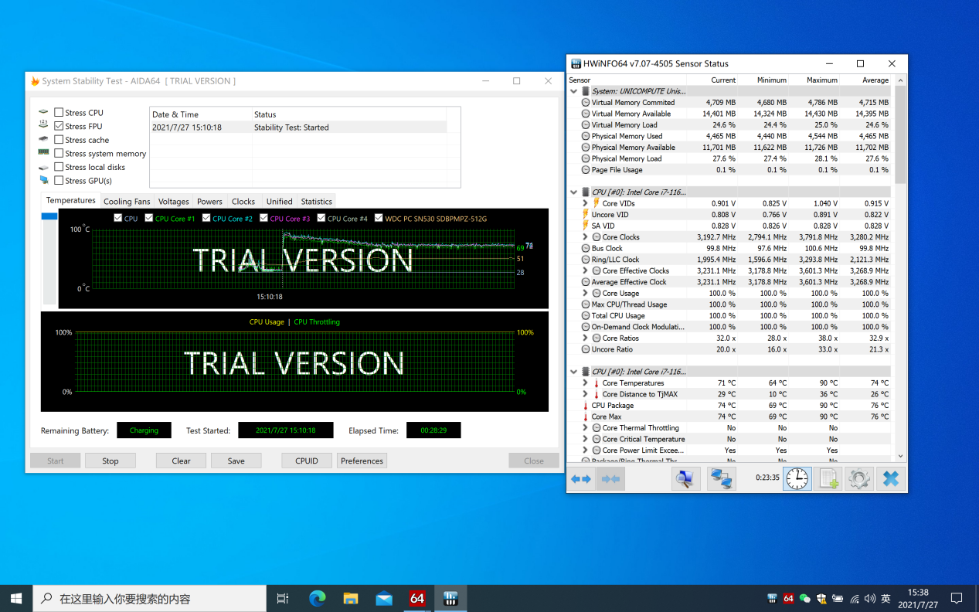Screen dimensions: 979x612
Task: Expand the Core Temperatures sensor group
Action: tap(585, 383)
